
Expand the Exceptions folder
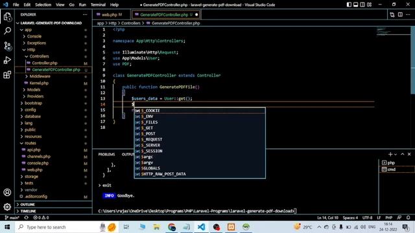tap(36, 43)
